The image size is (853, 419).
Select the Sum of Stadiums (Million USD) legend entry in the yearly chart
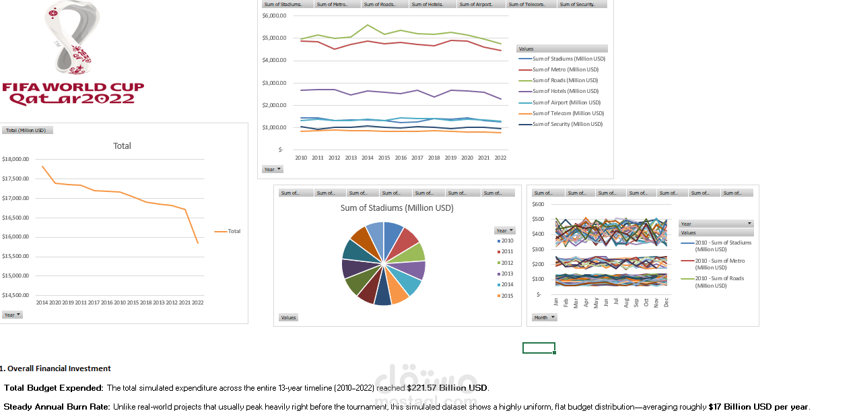(561, 59)
